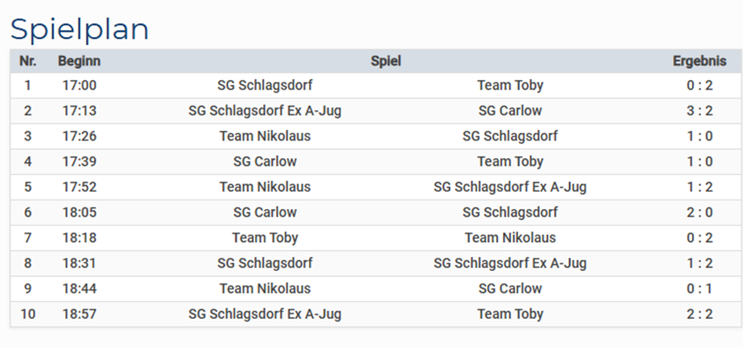Click SG Carlow in match 9
This screenshot has height=348, width=743.
point(509,288)
